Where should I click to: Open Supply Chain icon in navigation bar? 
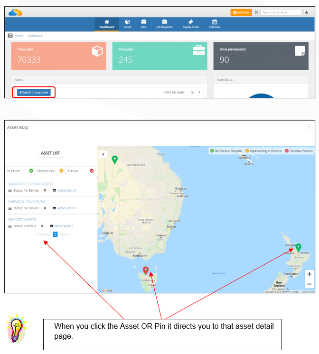click(x=191, y=22)
